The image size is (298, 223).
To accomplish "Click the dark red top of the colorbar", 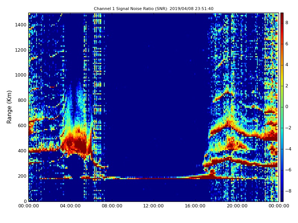I will [282, 15].
